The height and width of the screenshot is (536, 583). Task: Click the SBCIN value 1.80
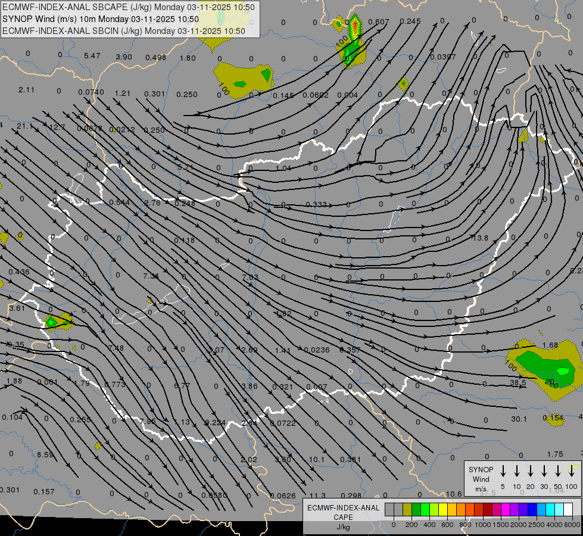188,58
